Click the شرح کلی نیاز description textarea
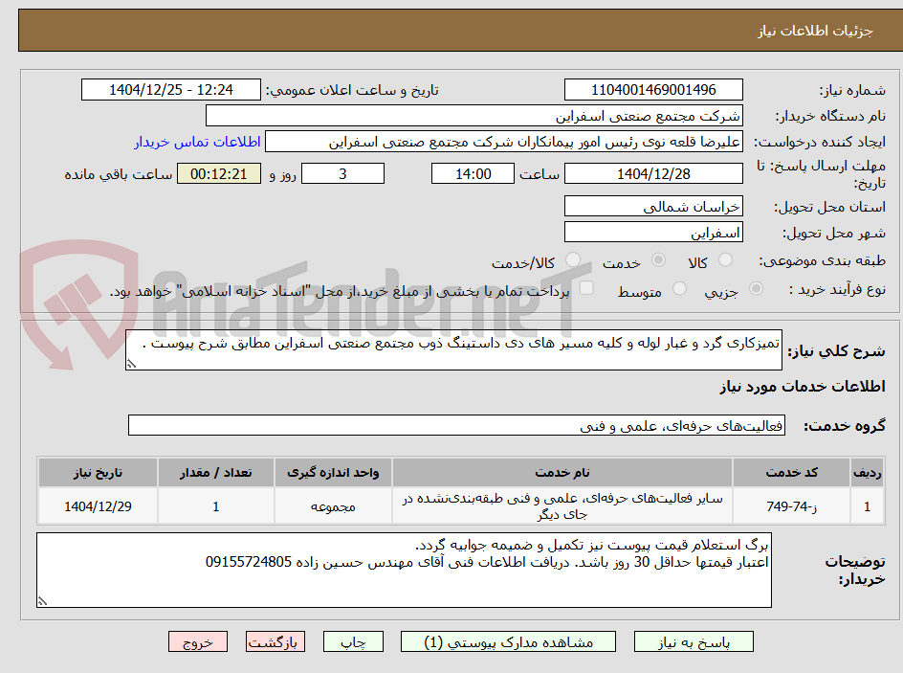The width and height of the screenshot is (903, 673). (453, 349)
